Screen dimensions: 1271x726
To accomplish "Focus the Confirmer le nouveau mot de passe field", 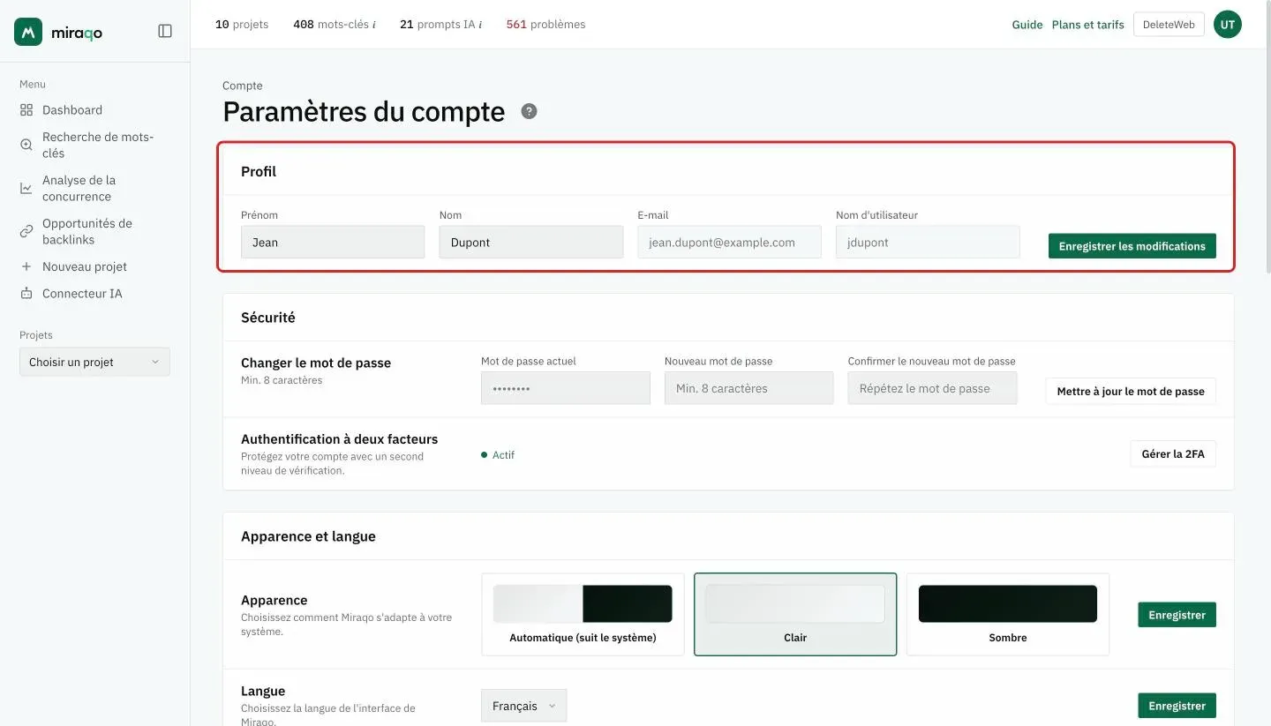I will 932,388.
